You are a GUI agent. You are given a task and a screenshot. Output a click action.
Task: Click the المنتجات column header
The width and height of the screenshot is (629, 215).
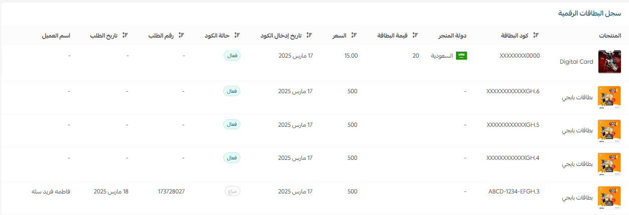coord(610,36)
